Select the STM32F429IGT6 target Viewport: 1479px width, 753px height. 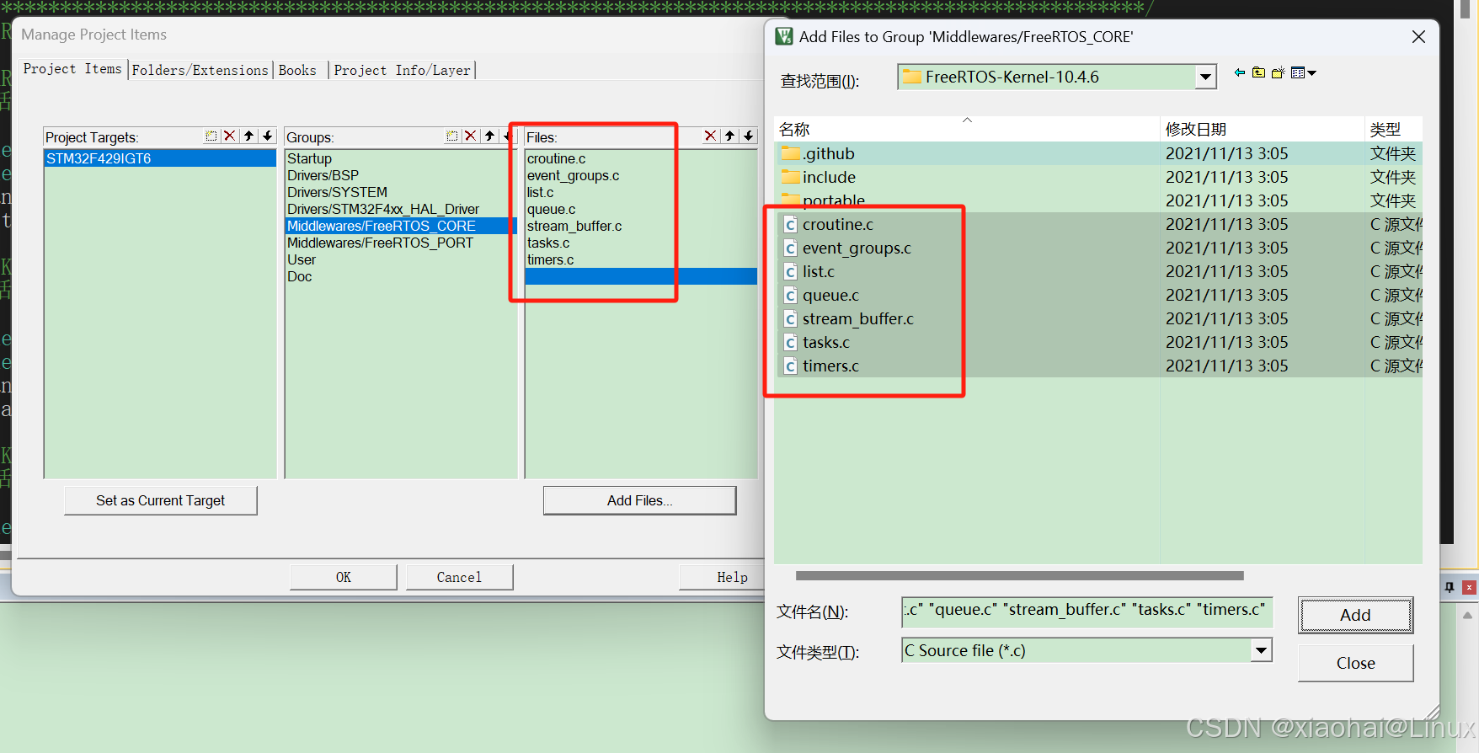pos(160,158)
